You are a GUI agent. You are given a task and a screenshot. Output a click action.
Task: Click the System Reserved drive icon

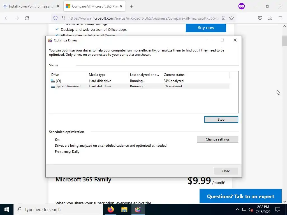point(53,86)
